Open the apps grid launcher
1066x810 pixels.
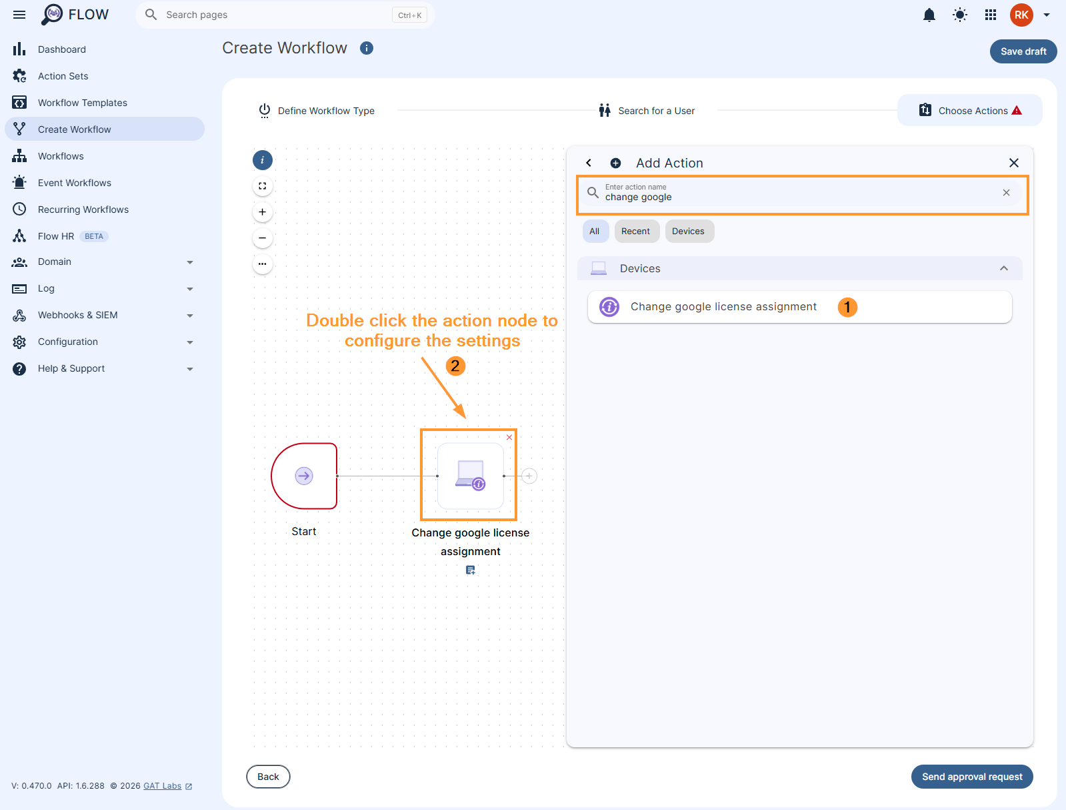991,15
